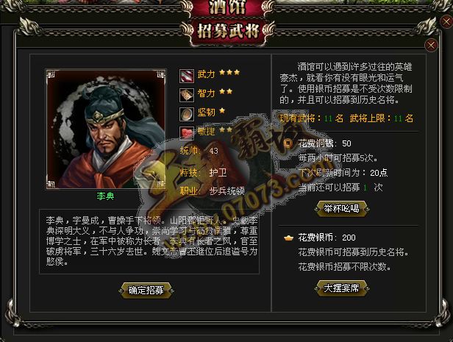The height and width of the screenshot is (342, 453).
Task: Click the copper coin icon beside 花费铜钱
Action: [288, 143]
